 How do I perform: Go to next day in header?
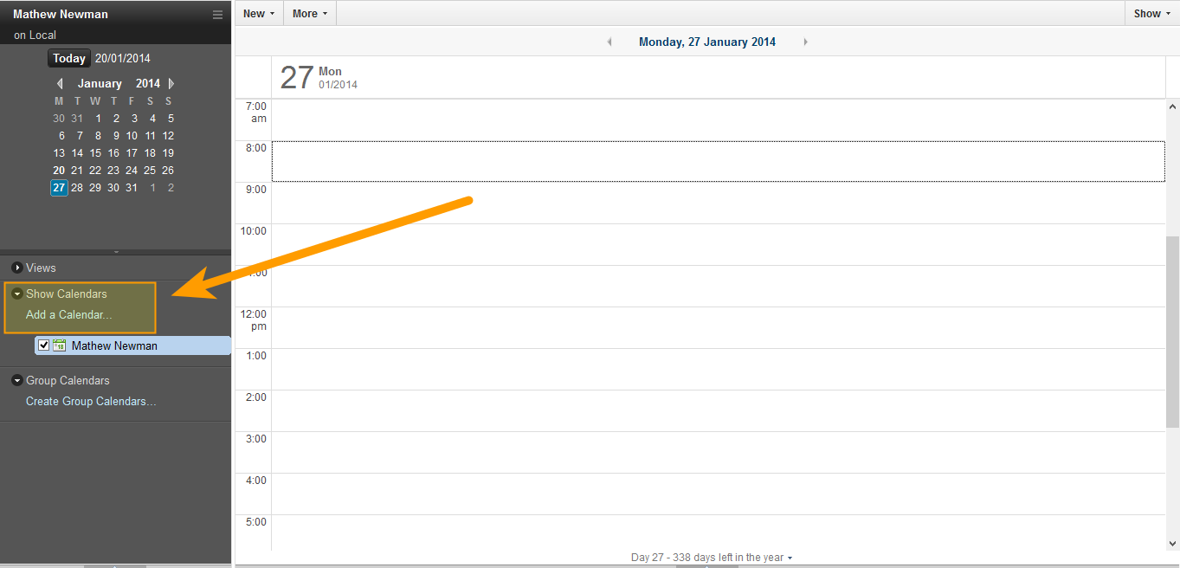pos(805,42)
